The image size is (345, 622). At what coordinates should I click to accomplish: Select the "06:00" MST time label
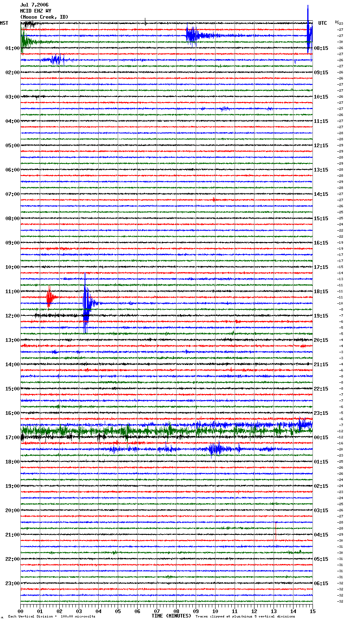point(13,170)
